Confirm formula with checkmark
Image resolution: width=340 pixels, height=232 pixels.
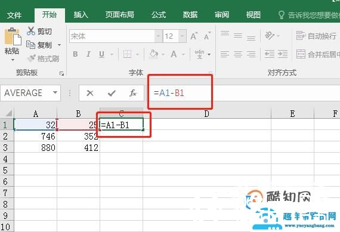coord(112,93)
